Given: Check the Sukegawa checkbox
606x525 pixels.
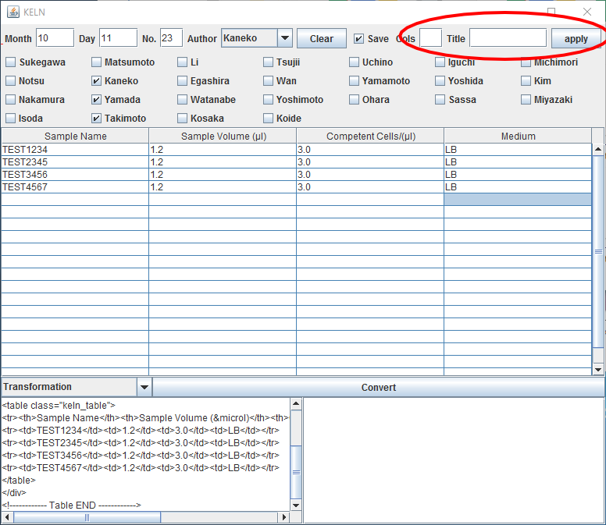Looking at the screenshot, I should click(x=11, y=62).
